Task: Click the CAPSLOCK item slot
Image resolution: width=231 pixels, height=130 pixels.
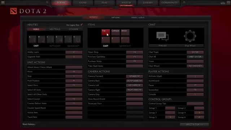Action: tap(115, 32)
